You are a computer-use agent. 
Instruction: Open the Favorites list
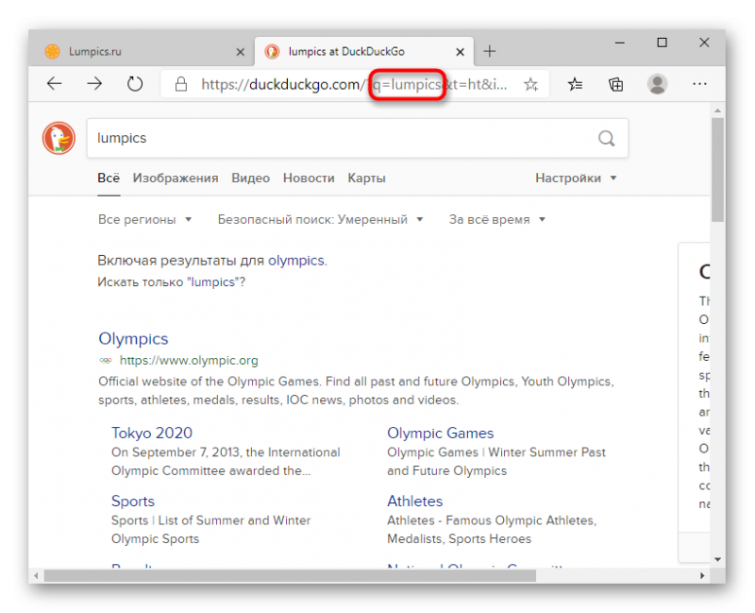(575, 85)
